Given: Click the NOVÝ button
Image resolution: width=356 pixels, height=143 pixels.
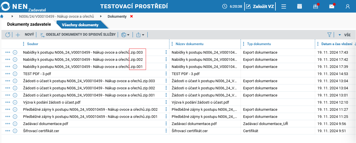Looking at the screenshot, I should 29,35.
